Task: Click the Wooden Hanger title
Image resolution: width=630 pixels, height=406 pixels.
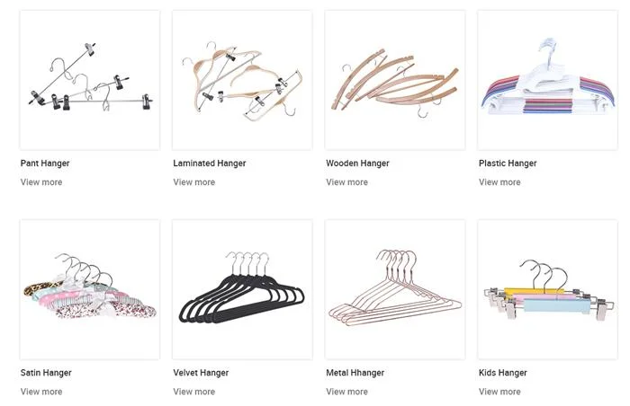Action: tap(357, 163)
